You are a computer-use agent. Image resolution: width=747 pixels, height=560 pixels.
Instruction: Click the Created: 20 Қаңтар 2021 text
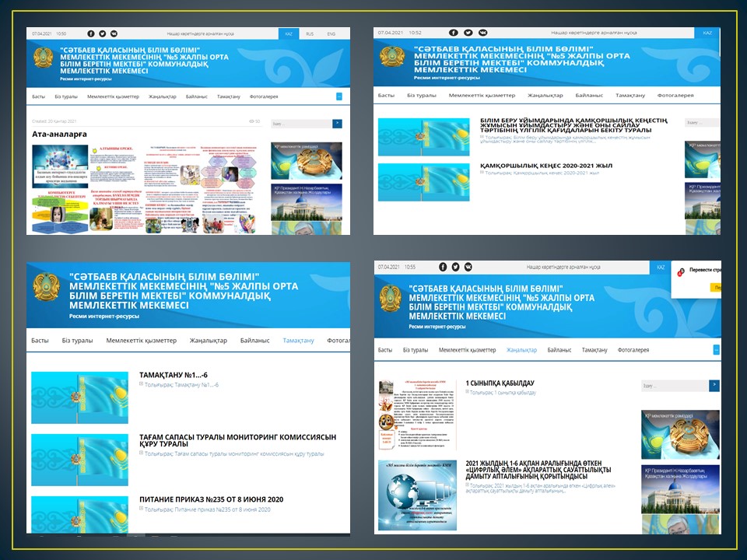pos(54,121)
